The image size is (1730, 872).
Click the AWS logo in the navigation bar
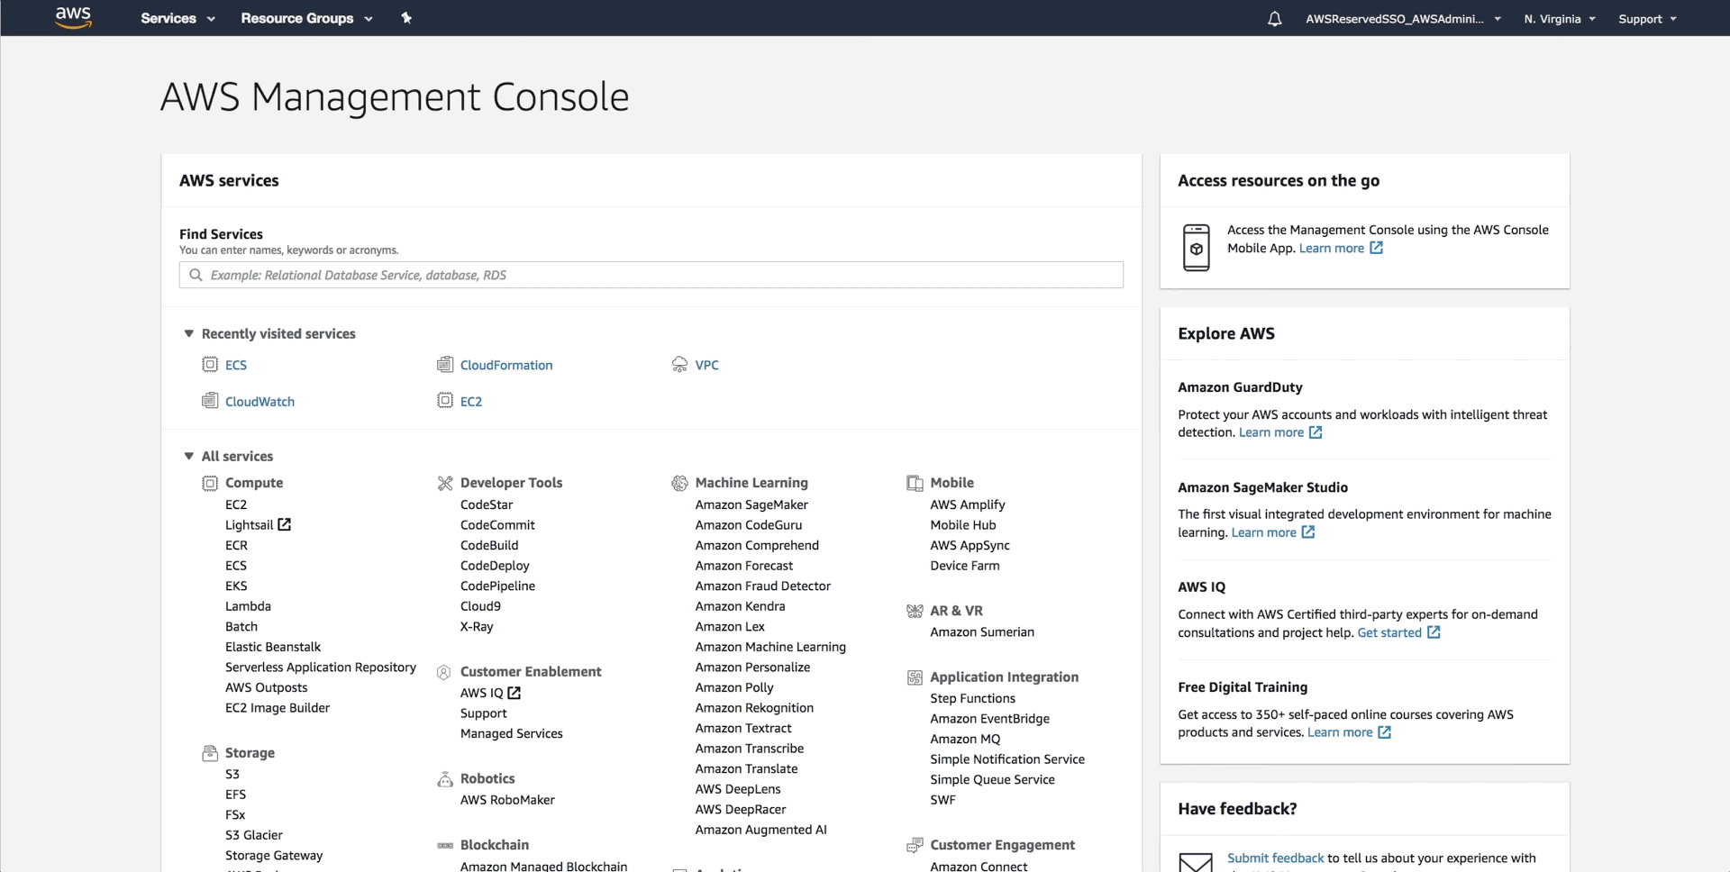(x=73, y=18)
